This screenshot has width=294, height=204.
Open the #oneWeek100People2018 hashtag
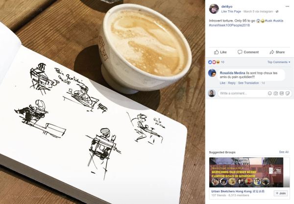point(229,25)
